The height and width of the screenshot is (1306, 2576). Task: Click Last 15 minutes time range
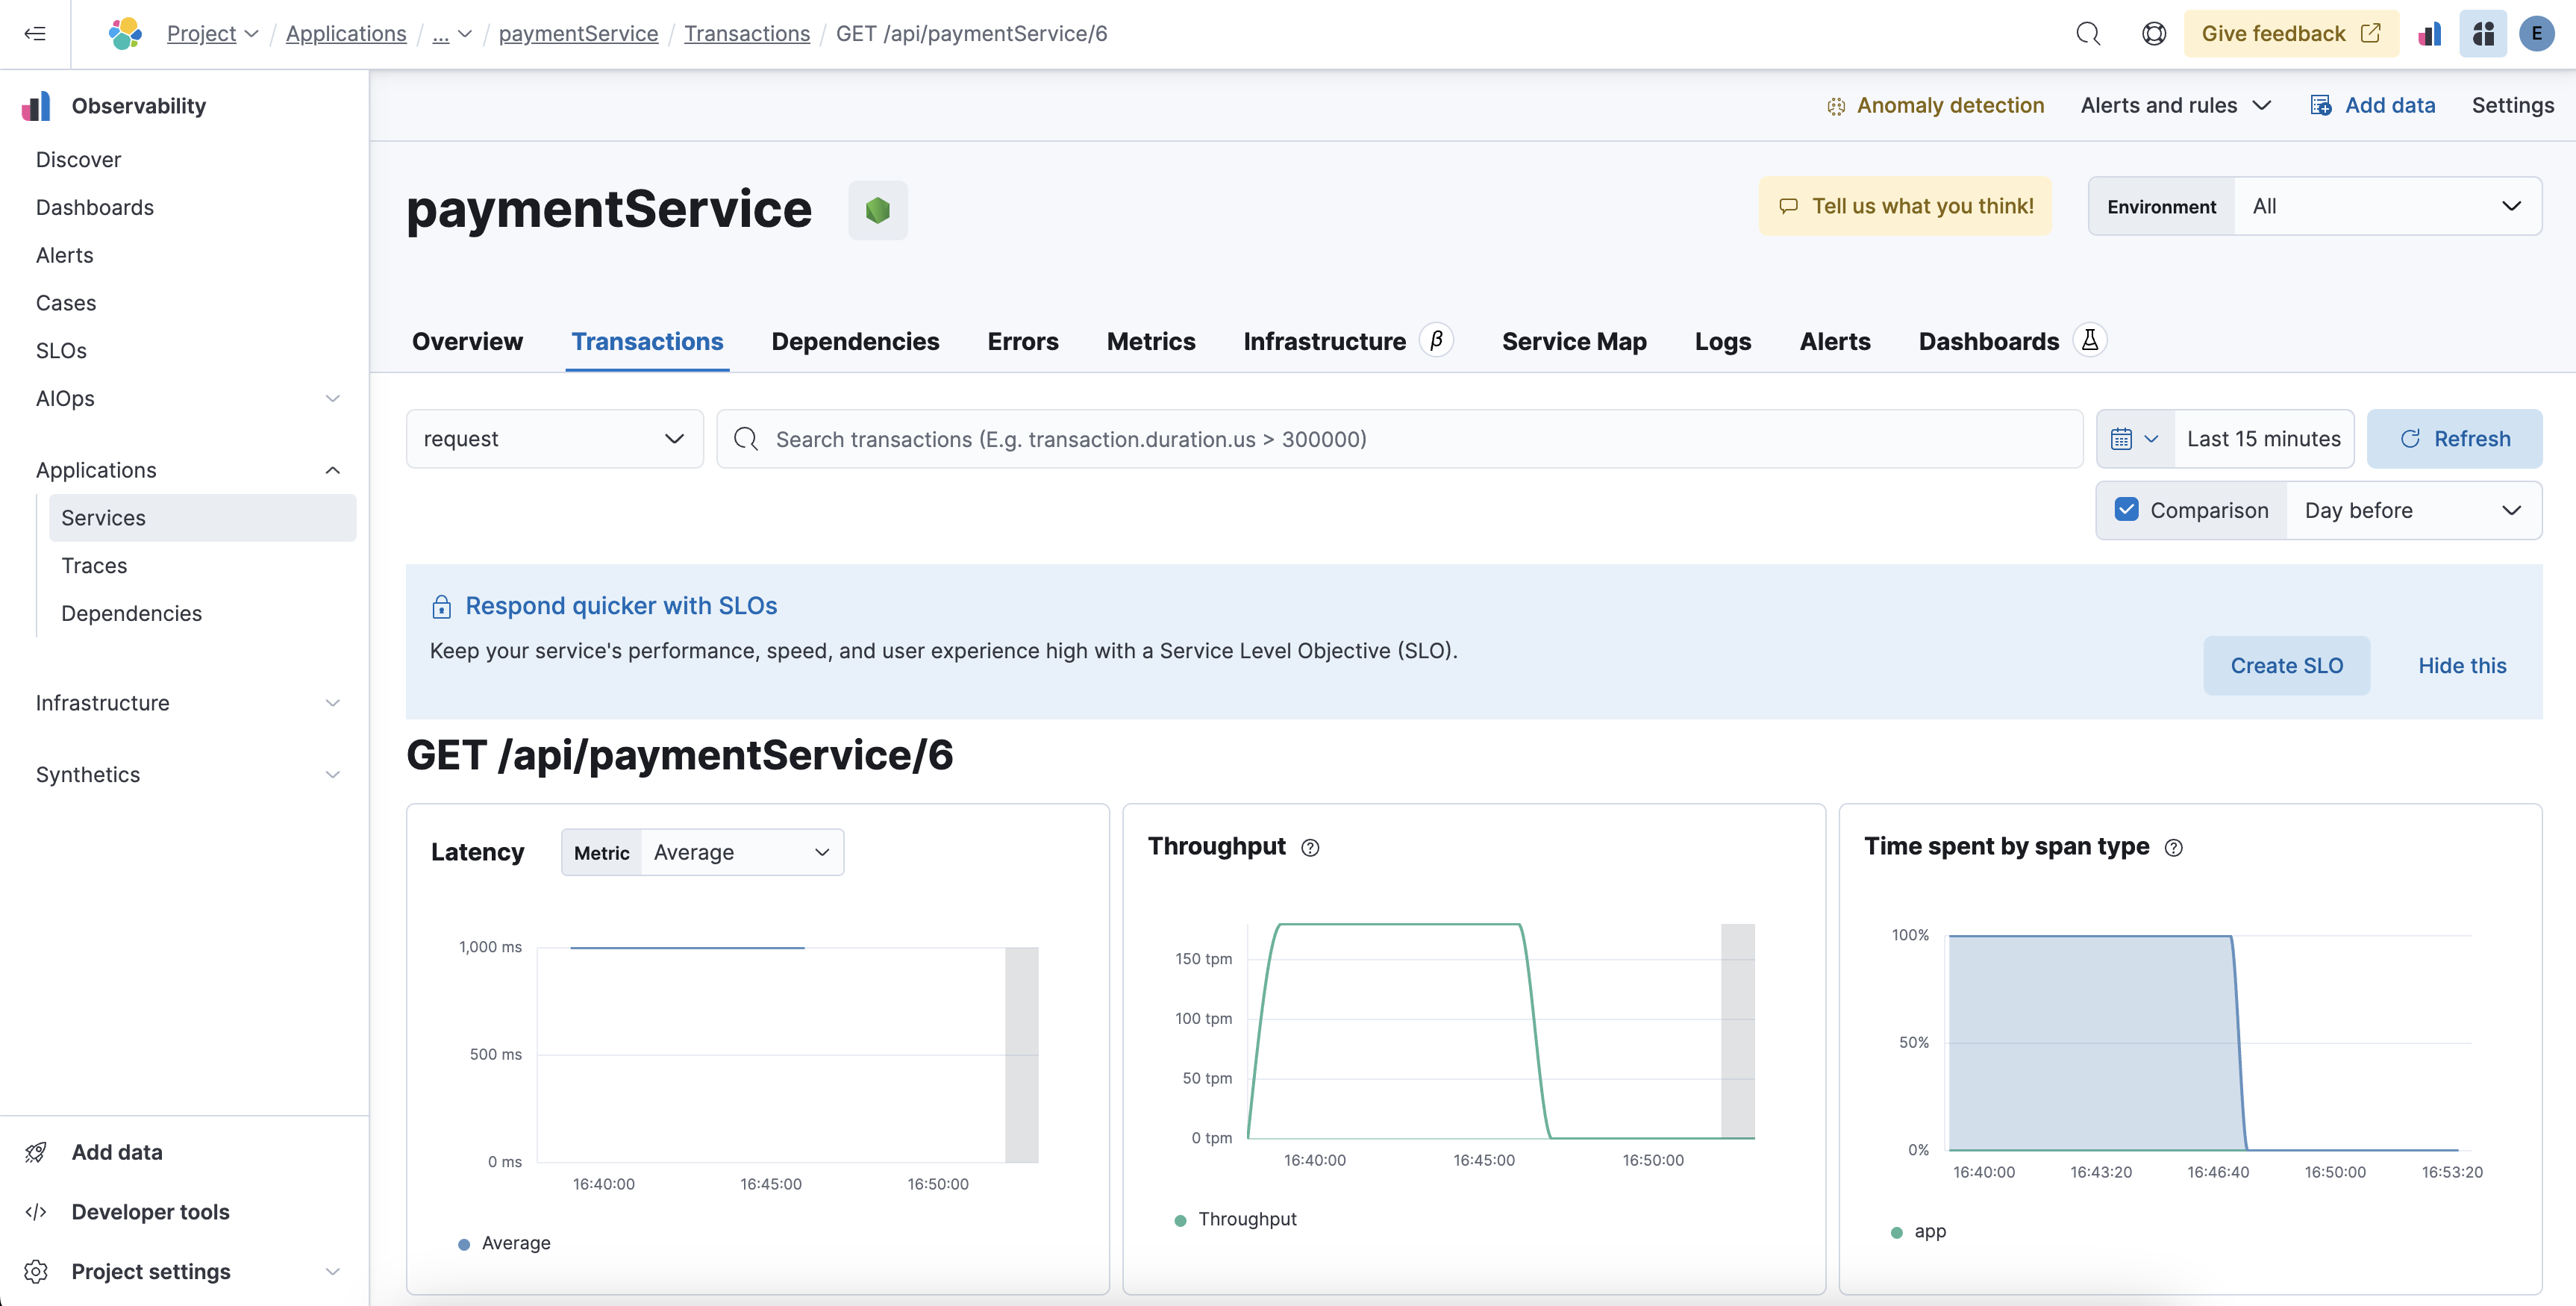coord(2263,439)
